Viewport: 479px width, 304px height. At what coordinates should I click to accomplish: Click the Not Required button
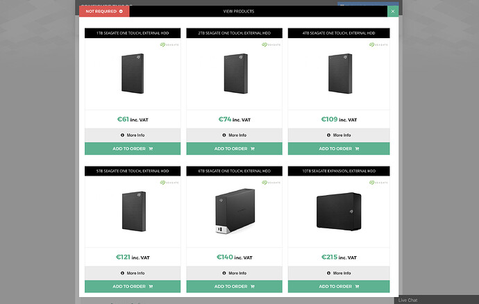click(x=104, y=11)
